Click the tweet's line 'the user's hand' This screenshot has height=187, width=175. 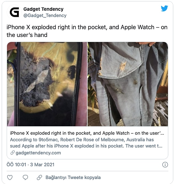27,35
